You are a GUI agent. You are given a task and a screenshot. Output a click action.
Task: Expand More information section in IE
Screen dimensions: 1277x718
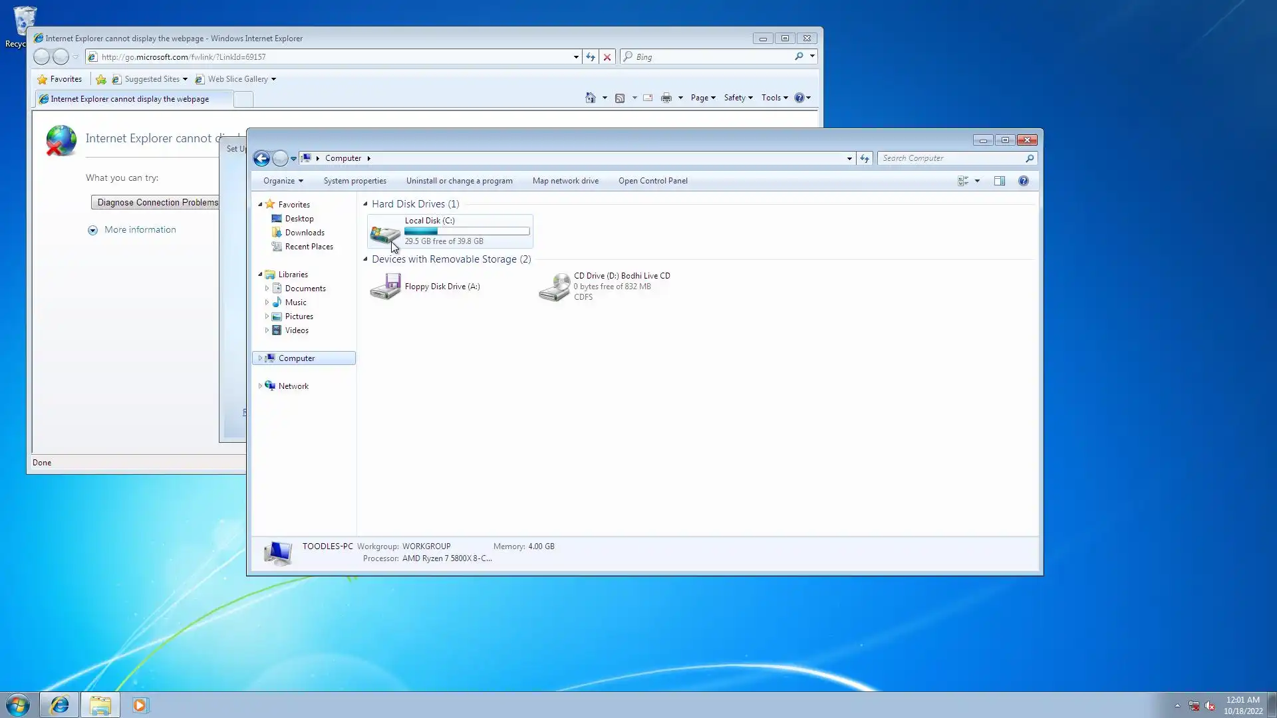(92, 230)
